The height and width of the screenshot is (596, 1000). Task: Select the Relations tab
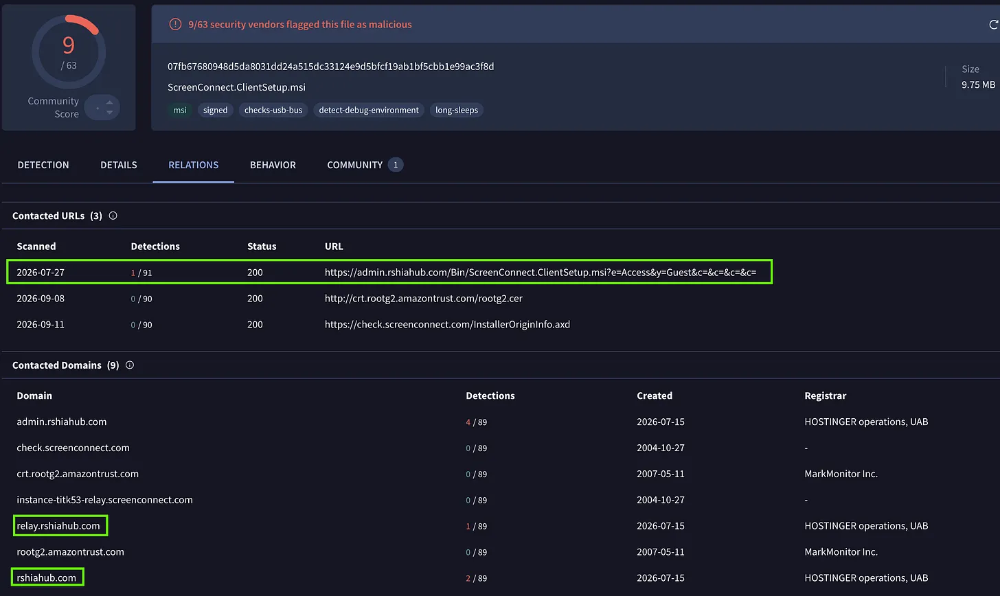click(194, 165)
